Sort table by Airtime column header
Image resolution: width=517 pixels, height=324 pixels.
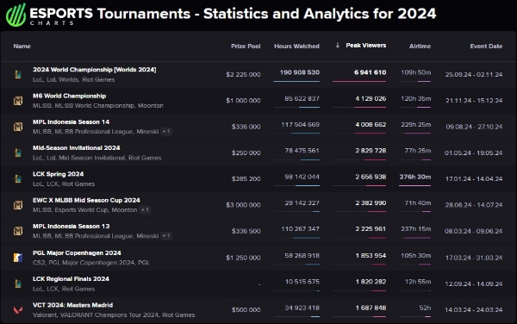tap(420, 47)
